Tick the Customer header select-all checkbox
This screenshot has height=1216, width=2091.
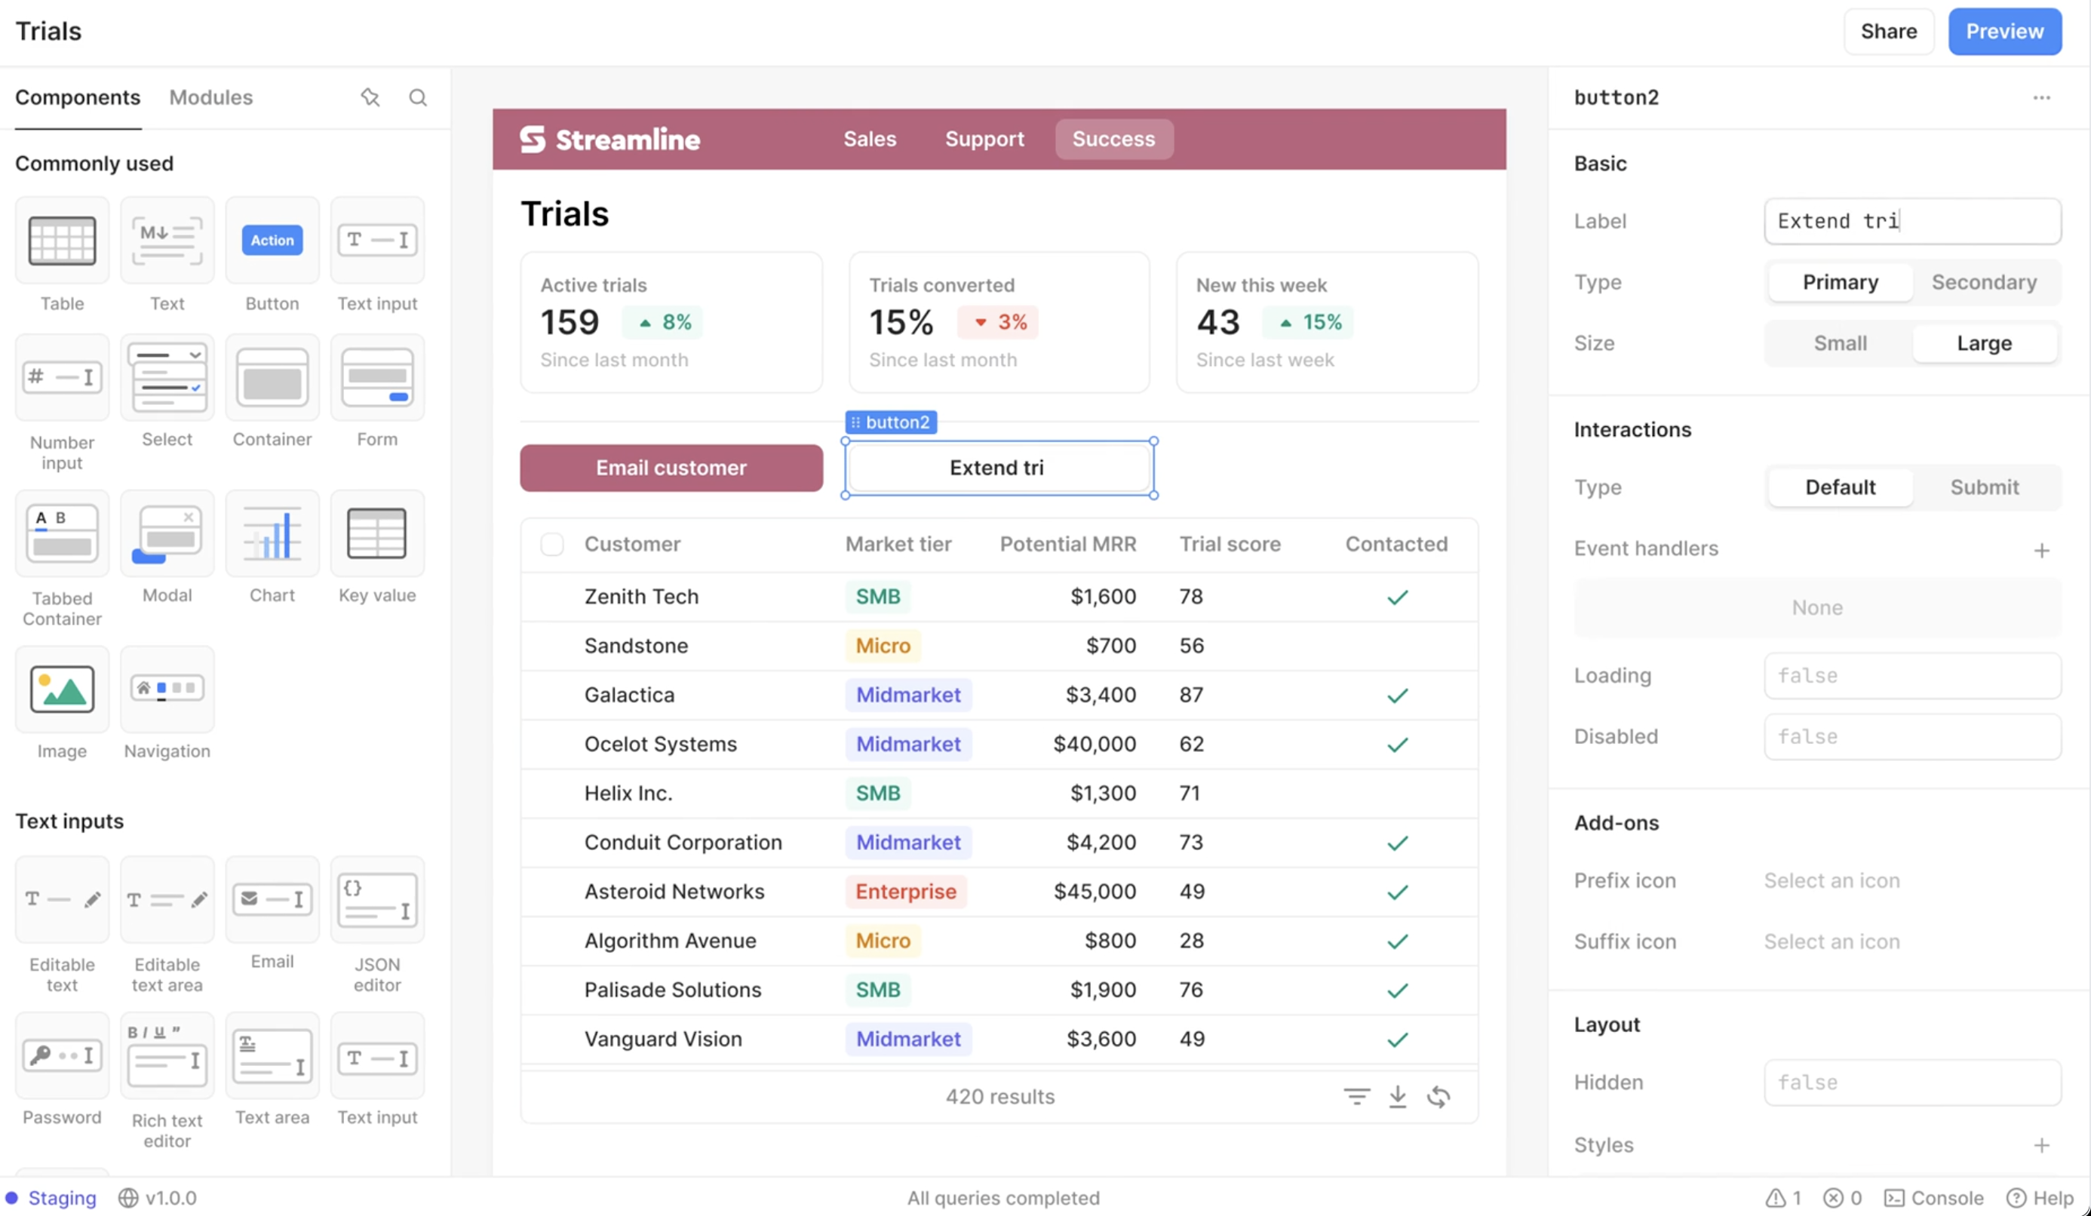tap(552, 545)
